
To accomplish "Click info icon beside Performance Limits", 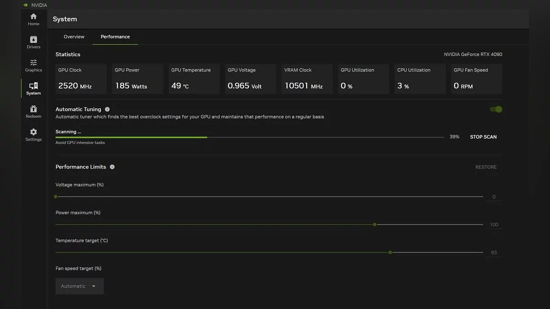I will click(112, 167).
